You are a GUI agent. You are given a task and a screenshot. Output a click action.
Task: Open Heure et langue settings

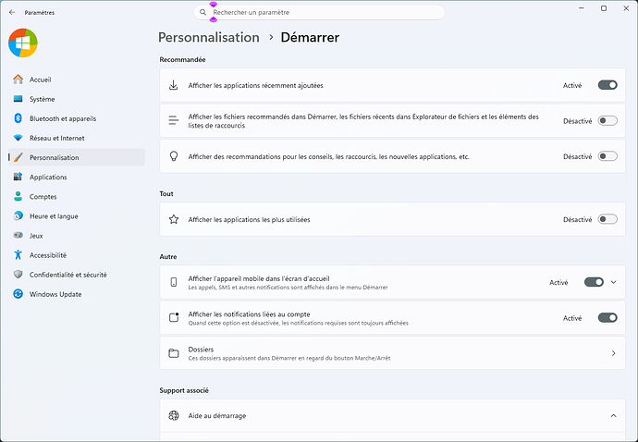pyautogui.click(x=77, y=216)
